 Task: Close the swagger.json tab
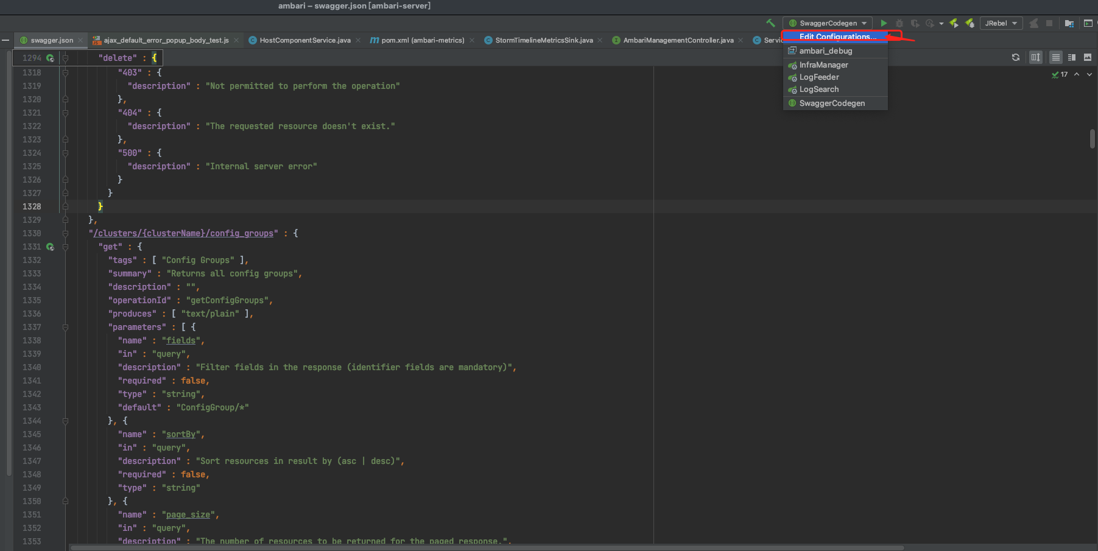point(80,40)
